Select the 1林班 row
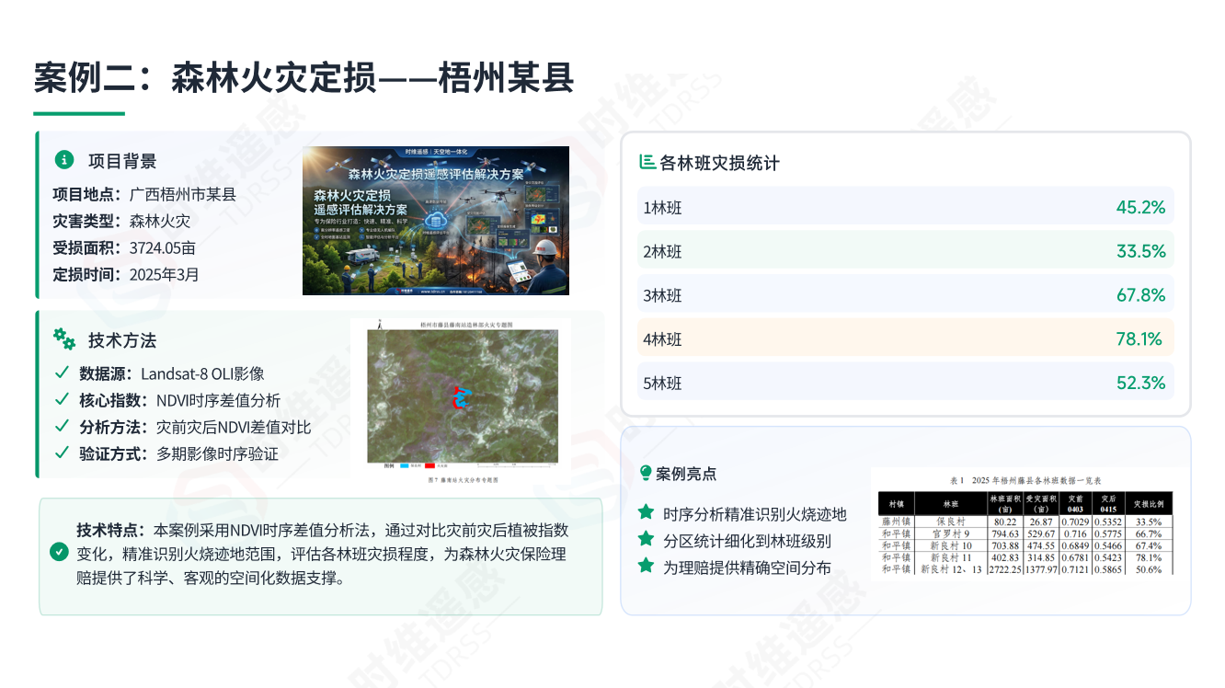1225x688 pixels. 906,207
